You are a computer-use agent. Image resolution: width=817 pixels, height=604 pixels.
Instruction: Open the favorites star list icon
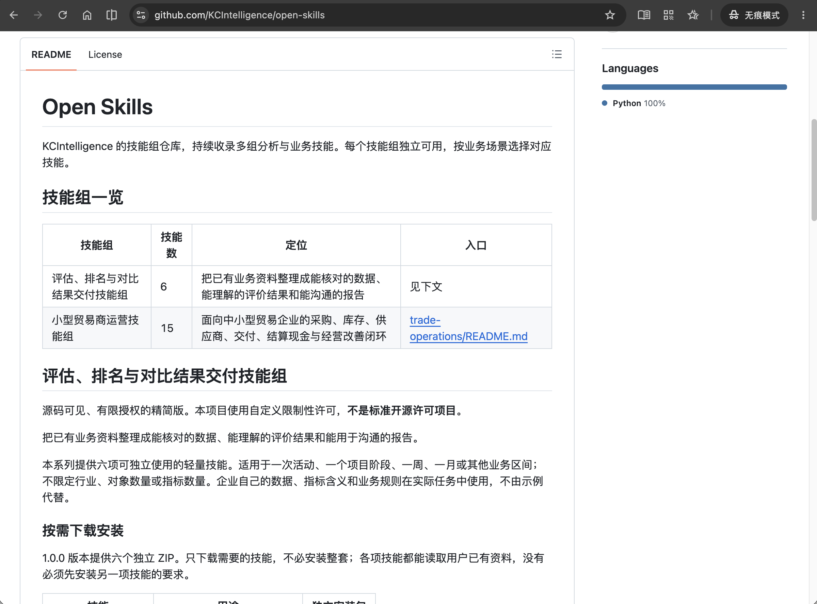coord(693,15)
